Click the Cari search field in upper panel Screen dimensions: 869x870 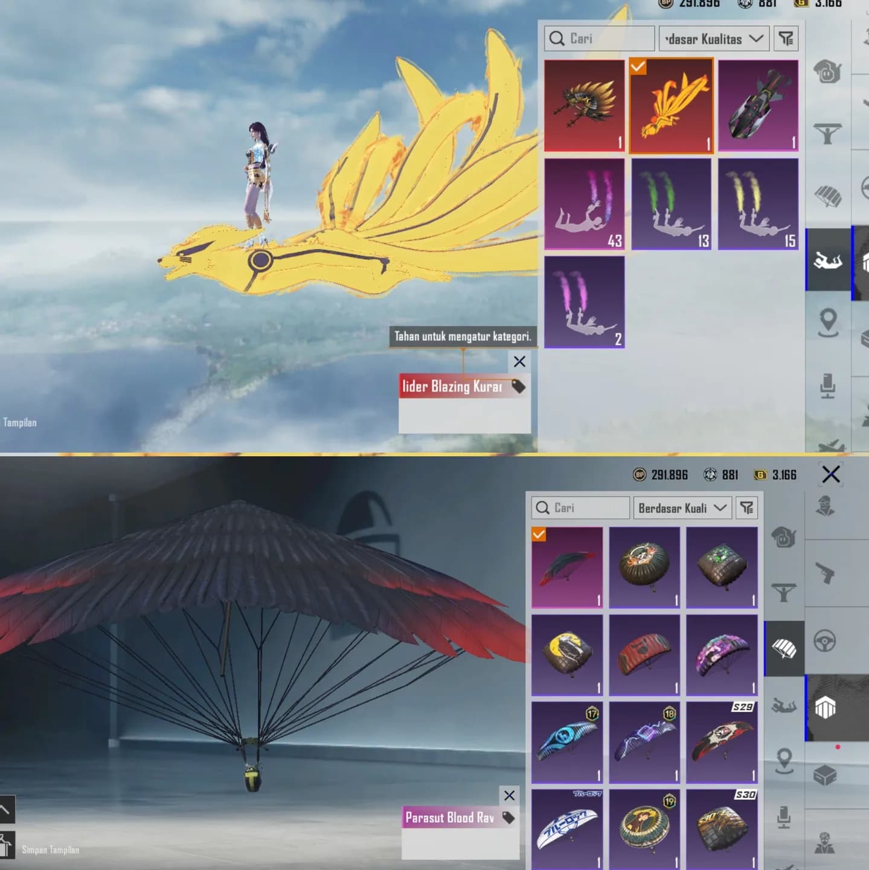(599, 39)
